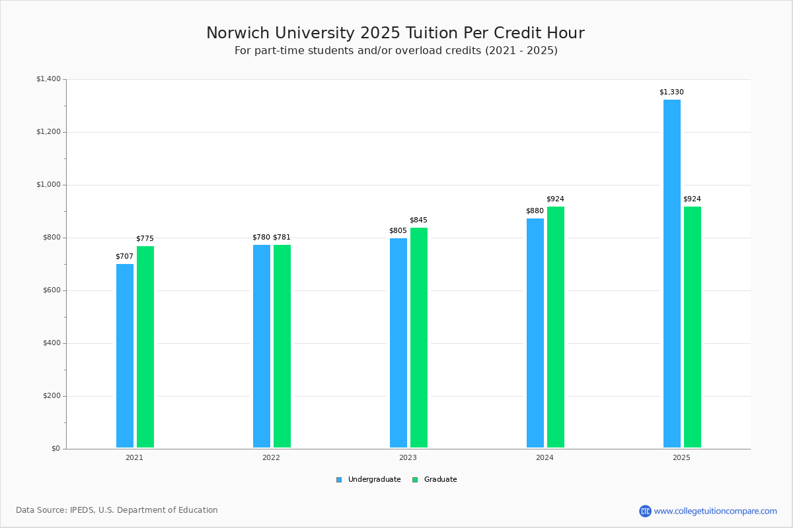Toggle the Graduate legend entry
The height and width of the screenshot is (528, 793).
click(x=440, y=480)
